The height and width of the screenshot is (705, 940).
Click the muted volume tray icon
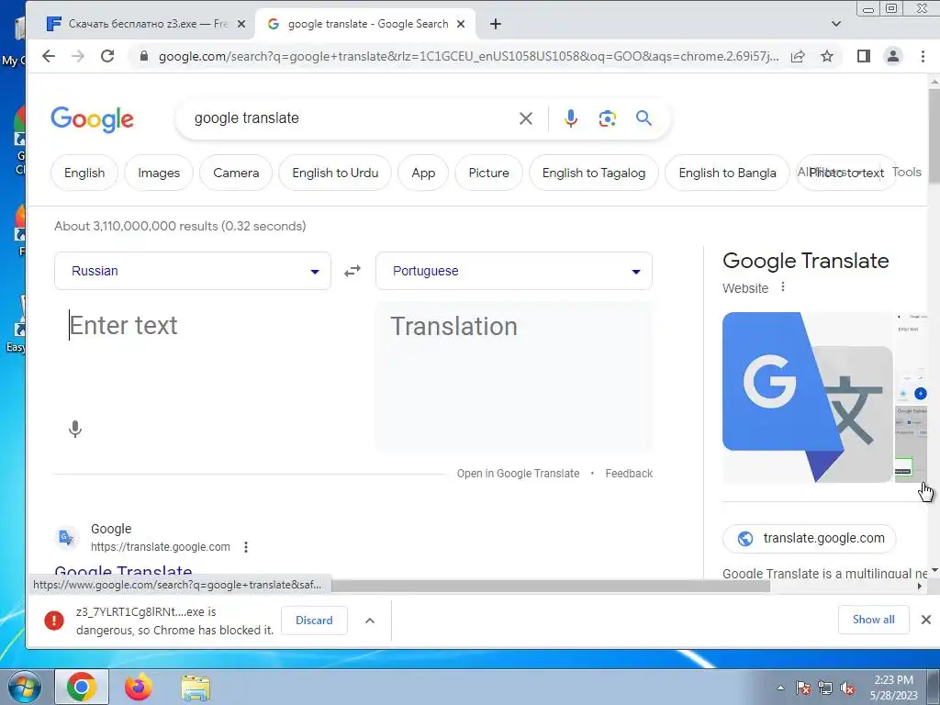click(847, 688)
